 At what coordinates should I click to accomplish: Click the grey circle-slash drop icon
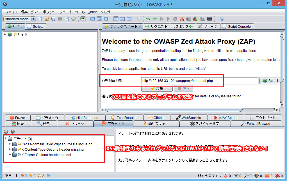[x=175, y=19]
